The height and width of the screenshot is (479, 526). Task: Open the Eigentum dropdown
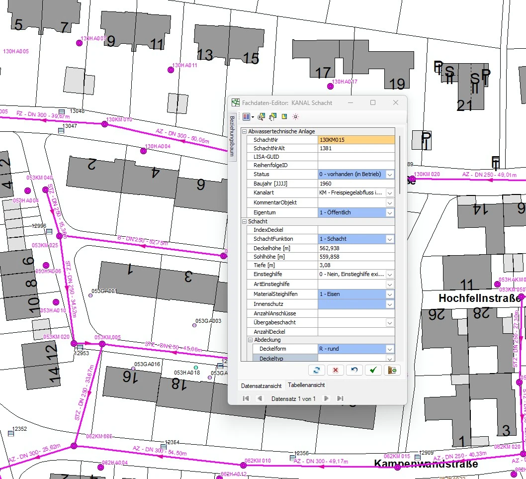390,213
